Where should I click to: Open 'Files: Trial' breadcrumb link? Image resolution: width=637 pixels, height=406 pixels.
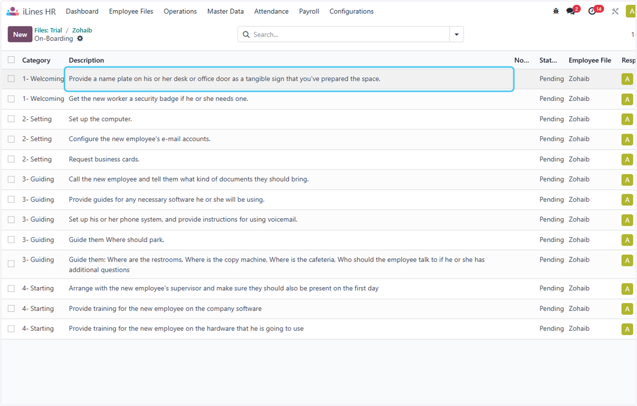48,30
